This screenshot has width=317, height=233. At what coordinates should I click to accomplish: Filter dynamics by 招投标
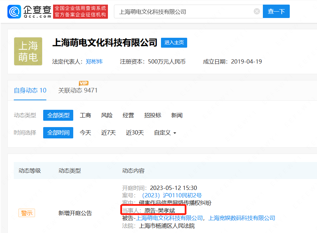pos(152,115)
